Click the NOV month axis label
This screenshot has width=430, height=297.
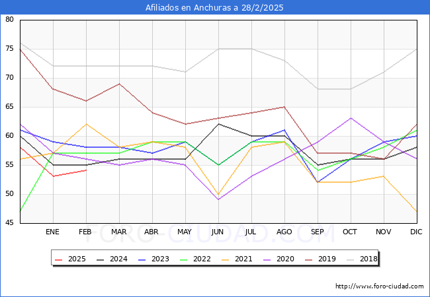point(384,232)
